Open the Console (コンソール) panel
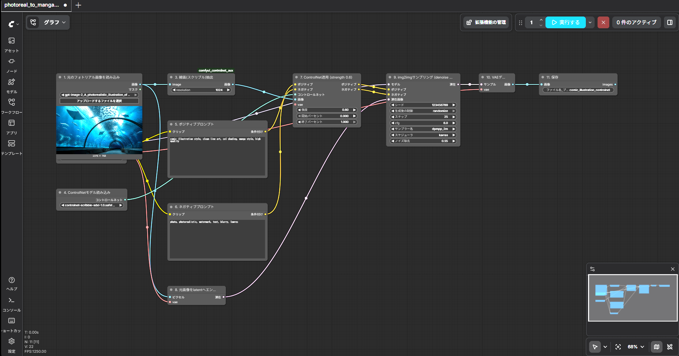The image size is (679, 356). click(11, 304)
